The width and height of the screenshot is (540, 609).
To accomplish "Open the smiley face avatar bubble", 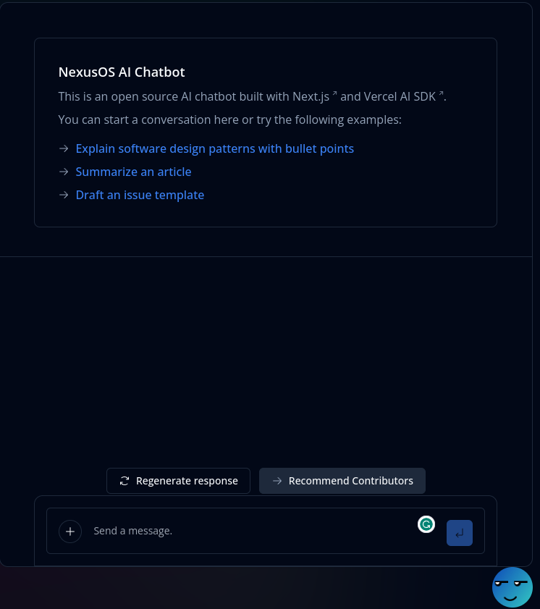I will click(512, 587).
